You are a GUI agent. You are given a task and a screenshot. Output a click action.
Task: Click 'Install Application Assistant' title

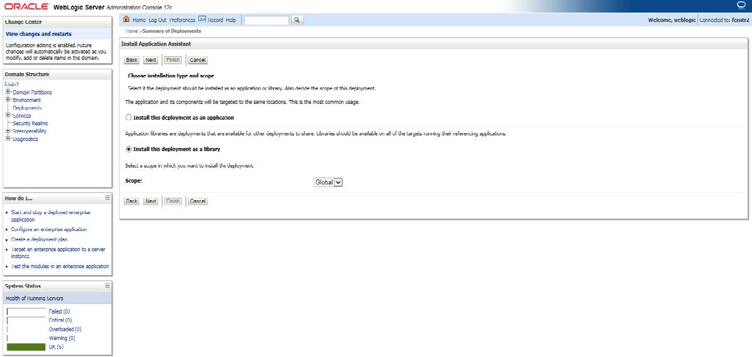coord(156,43)
